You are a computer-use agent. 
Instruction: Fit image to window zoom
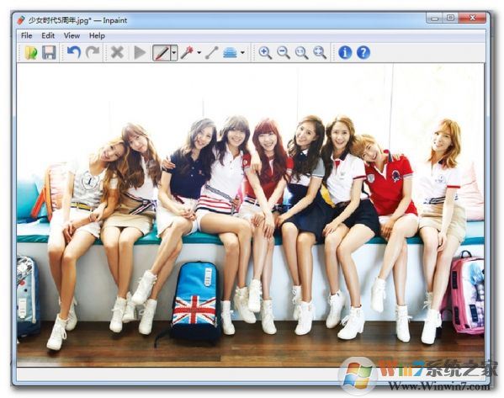tap(320, 52)
